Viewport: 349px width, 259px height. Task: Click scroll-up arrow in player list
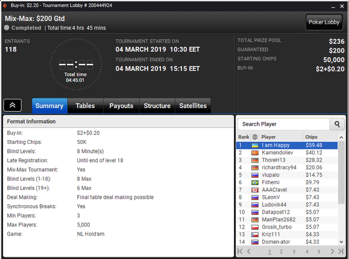coord(341,137)
